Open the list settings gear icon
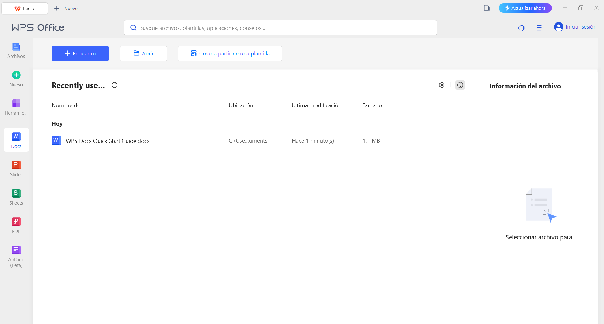The width and height of the screenshot is (604, 324). pyautogui.click(x=442, y=85)
